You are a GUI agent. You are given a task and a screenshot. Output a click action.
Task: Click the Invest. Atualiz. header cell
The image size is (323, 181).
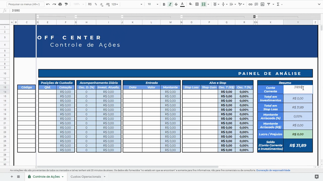[109, 87]
